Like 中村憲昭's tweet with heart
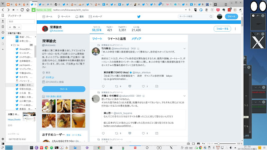 (x=143, y=133)
